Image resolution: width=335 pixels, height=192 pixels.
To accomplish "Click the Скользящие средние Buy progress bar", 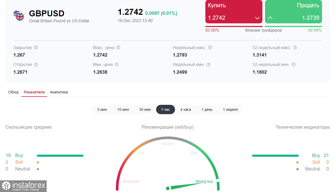I will click(x=60, y=156).
